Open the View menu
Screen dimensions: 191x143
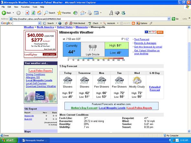click(x=16, y=7)
